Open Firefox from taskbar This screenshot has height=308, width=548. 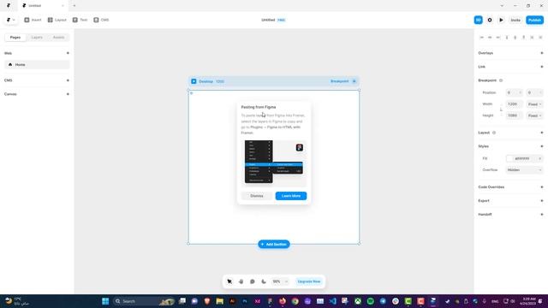point(283,301)
